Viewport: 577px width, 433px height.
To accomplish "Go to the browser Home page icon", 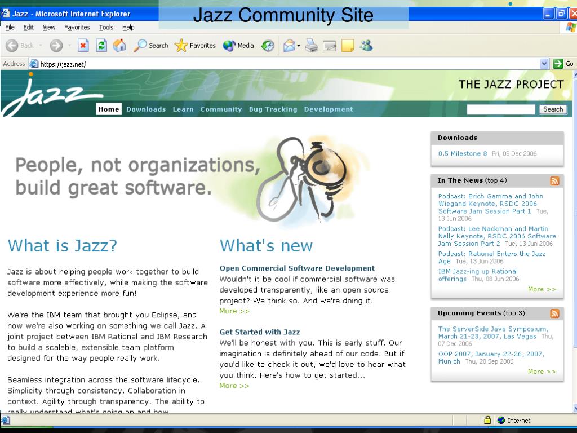I will 119,46.
